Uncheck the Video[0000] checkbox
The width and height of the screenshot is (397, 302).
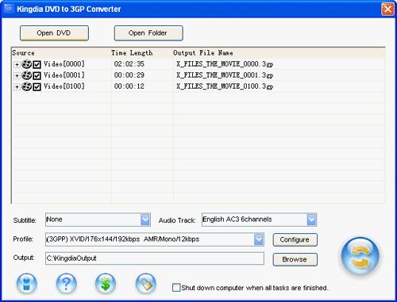point(37,64)
